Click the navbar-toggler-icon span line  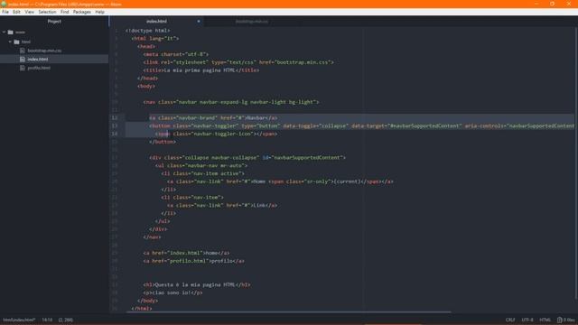[x=217, y=134]
